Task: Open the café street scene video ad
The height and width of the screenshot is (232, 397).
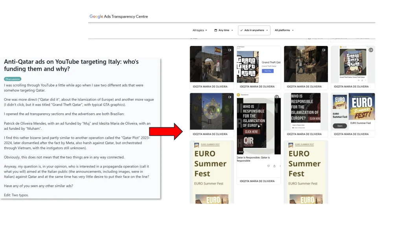Action: (306, 64)
